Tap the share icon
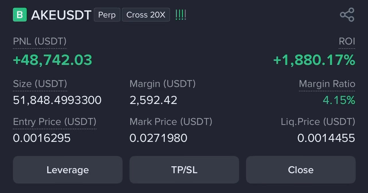The image size is (368, 193). (x=347, y=15)
